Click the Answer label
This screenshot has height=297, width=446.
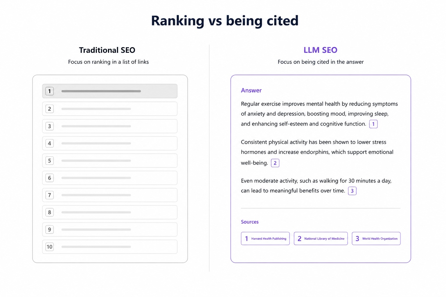[x=251, y=90]
